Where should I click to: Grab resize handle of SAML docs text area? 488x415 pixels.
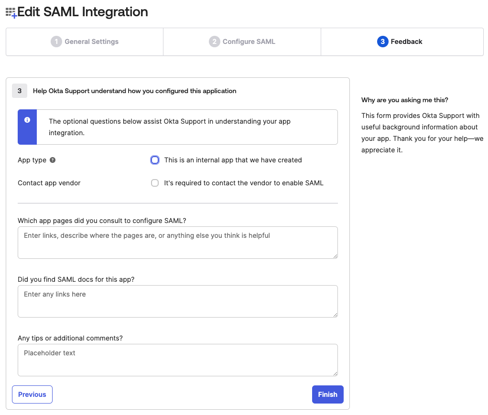tap(335, 315)
